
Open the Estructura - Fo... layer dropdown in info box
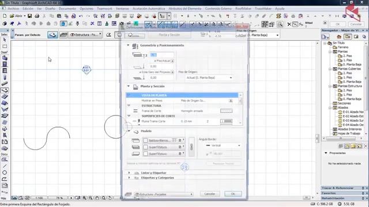(x=86, y=34)
